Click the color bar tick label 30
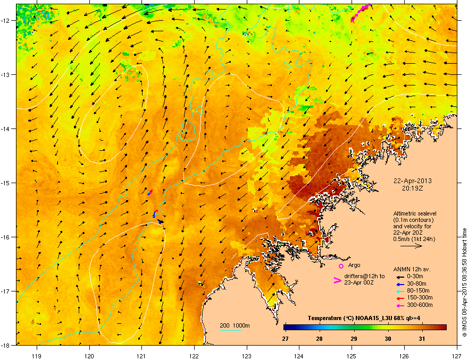Image resolution: width=468 pixels, height=361 pixels. [388, 339]
